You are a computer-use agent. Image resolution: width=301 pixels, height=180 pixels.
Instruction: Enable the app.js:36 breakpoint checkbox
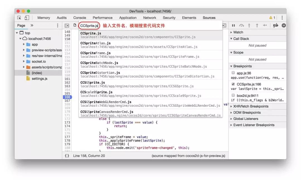[x=233, y=73]
